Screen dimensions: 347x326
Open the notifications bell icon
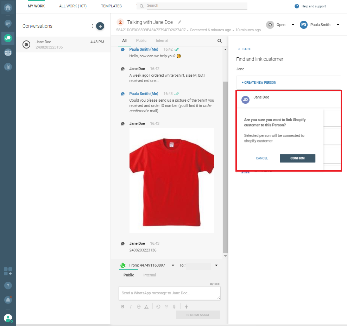[x=8, y=300]
